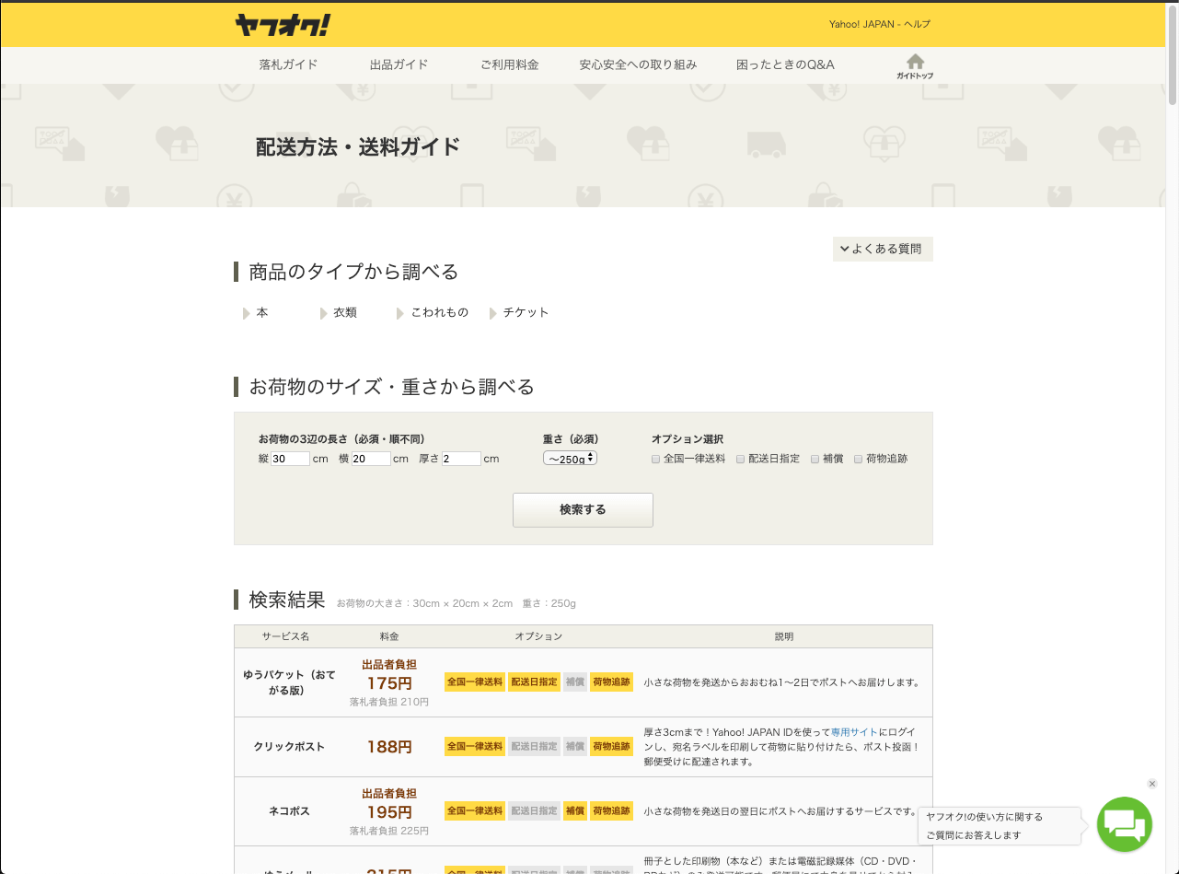Click the 落札者負担 210円 text
This screenshot has height=874, width=1179.
(x=389, y=702)
